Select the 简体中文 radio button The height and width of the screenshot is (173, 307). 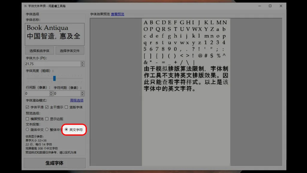27,129
